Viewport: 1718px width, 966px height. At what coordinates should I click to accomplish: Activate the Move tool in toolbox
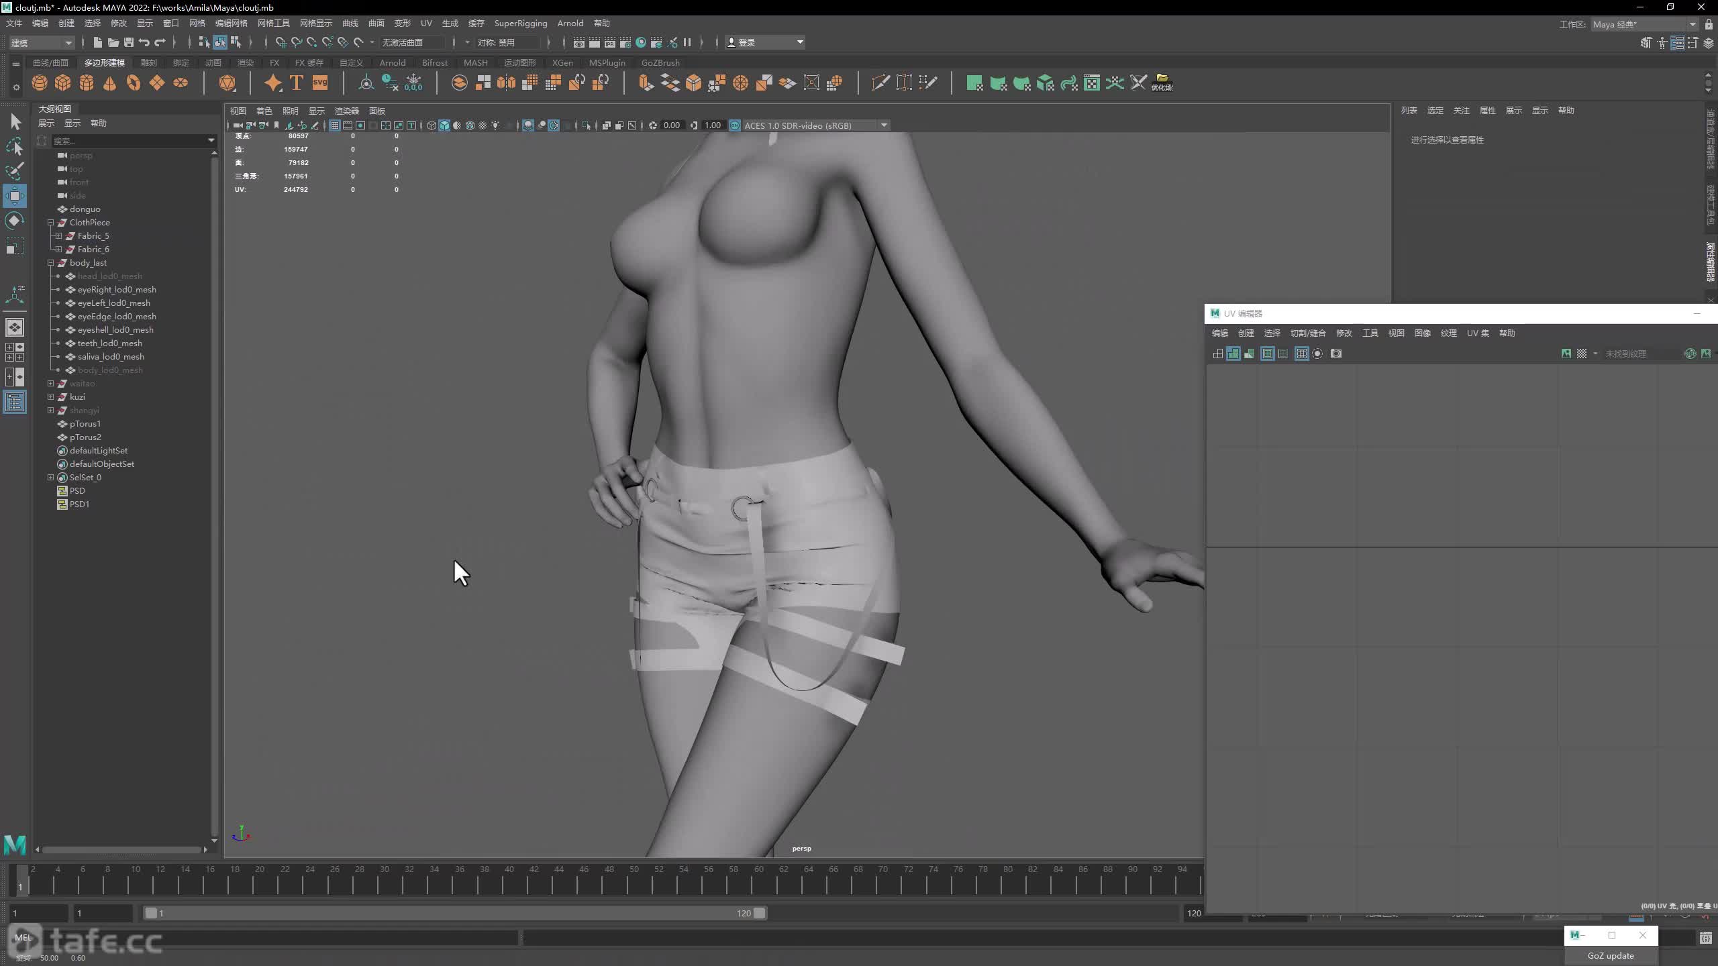coord(15,196)
